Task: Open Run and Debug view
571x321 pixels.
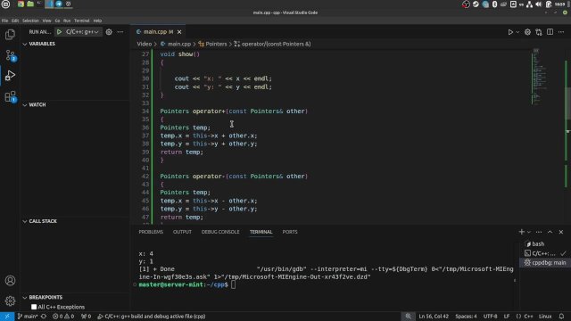Action: click(x=10, y=76)
